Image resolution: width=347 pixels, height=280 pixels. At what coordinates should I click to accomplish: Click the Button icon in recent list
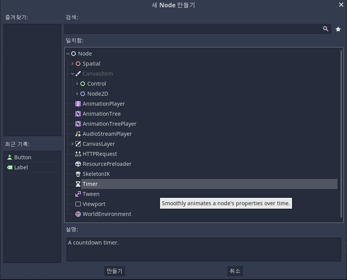point(10,157)
